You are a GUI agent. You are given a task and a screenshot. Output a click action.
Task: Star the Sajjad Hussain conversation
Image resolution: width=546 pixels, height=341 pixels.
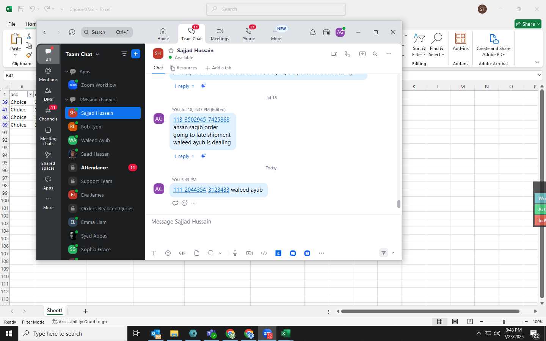pyautogui.click(x=171, y=50)
